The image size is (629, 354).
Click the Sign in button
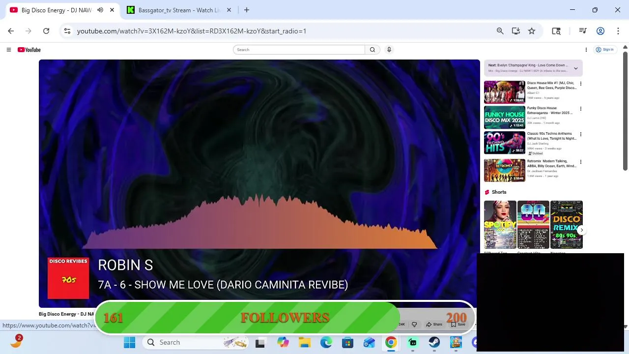(604, 50)
